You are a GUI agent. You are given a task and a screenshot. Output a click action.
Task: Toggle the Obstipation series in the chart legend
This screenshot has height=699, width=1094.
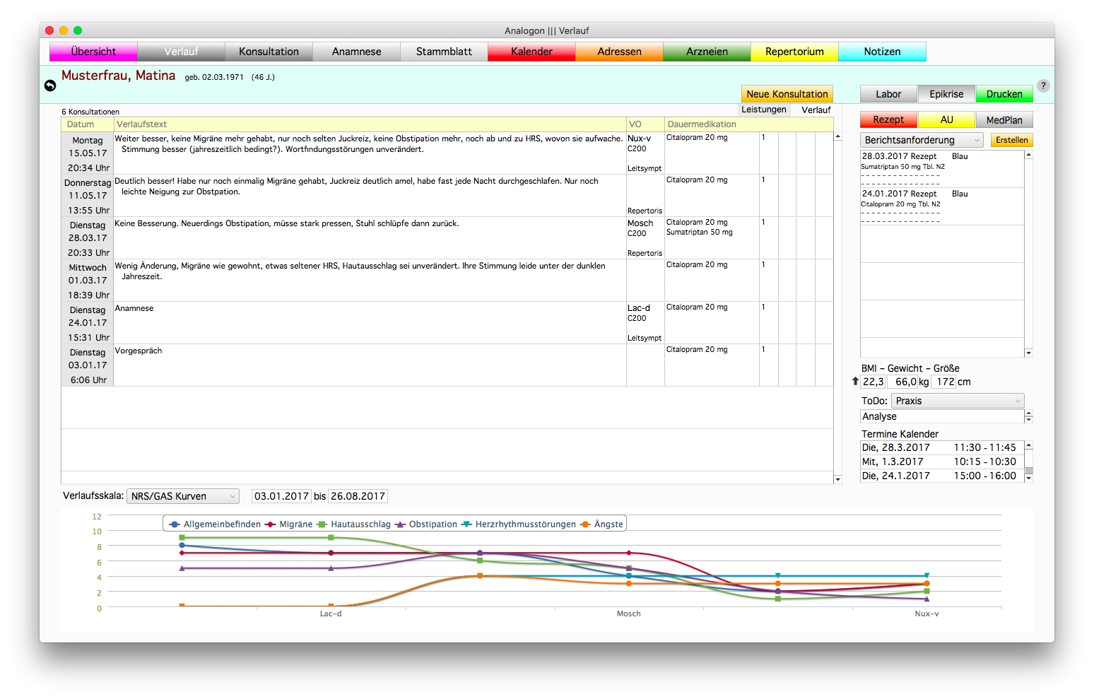point(426,524)
